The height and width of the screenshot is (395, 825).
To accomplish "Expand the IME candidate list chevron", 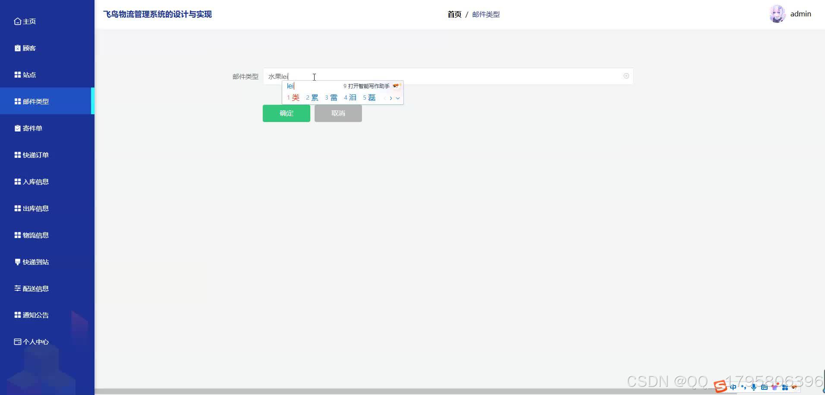I will point(397,98).
